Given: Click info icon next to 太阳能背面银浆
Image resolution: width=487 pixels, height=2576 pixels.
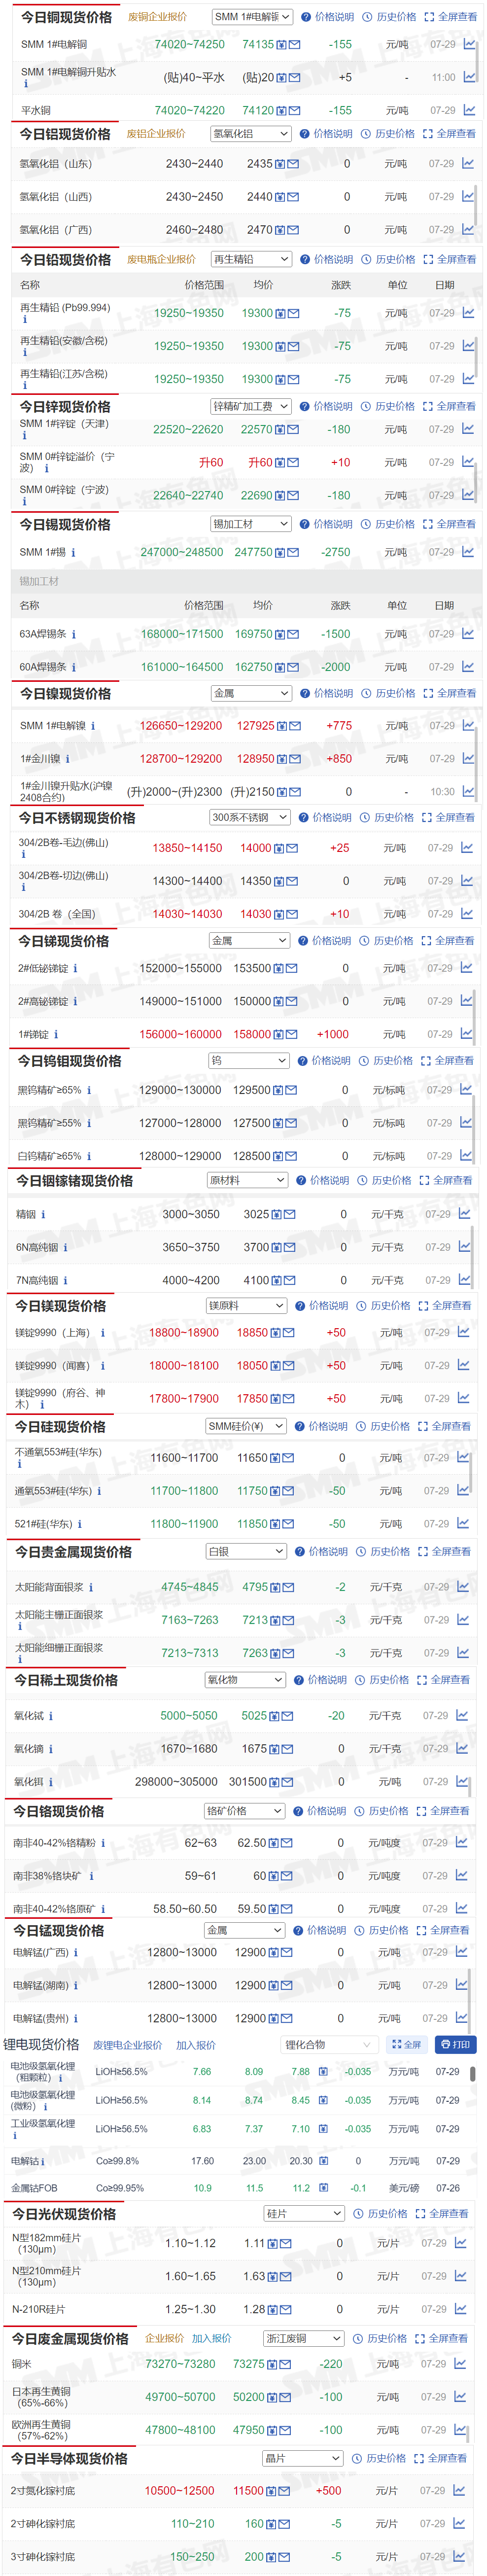Looking at the screenshot, I should (91, 1587).
